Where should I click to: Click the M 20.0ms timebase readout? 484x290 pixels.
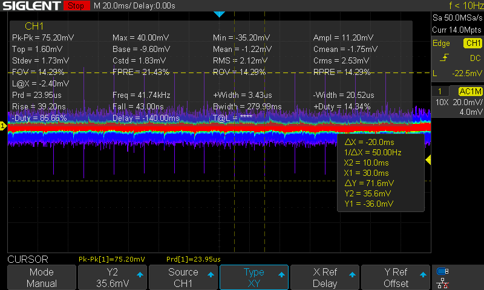[x=113, y=6]
